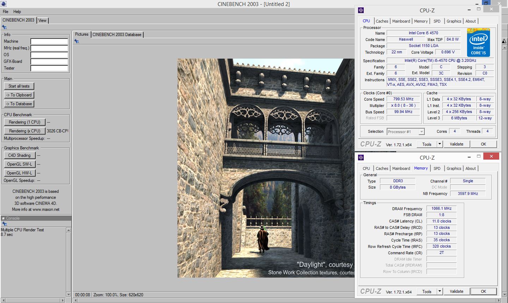The height and width of the screenshot is (303, 508).
Task: Click the console scrollbar up arrow
Action: tap(68, 230)
